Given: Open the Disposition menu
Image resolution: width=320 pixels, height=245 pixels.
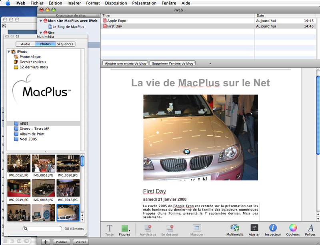Looking at the screenshot, I should [x=116, y=3].
